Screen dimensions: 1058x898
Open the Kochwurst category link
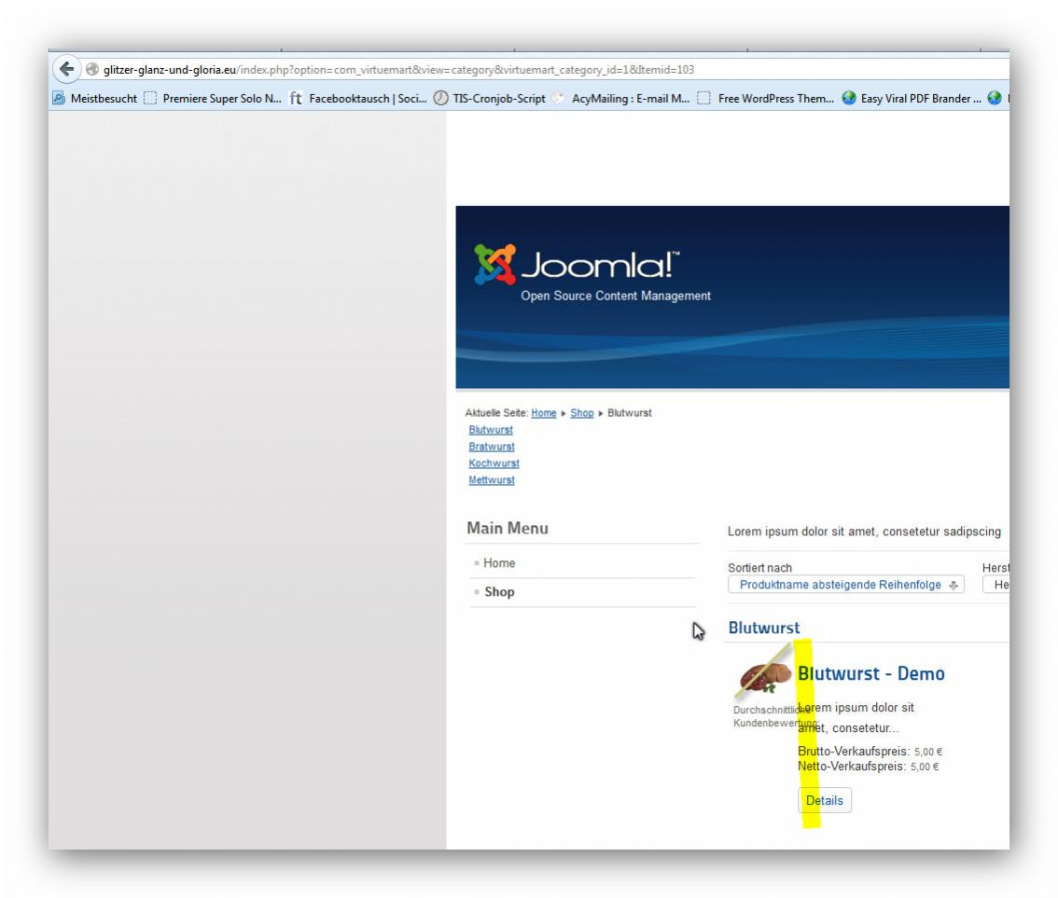(494, 463)
